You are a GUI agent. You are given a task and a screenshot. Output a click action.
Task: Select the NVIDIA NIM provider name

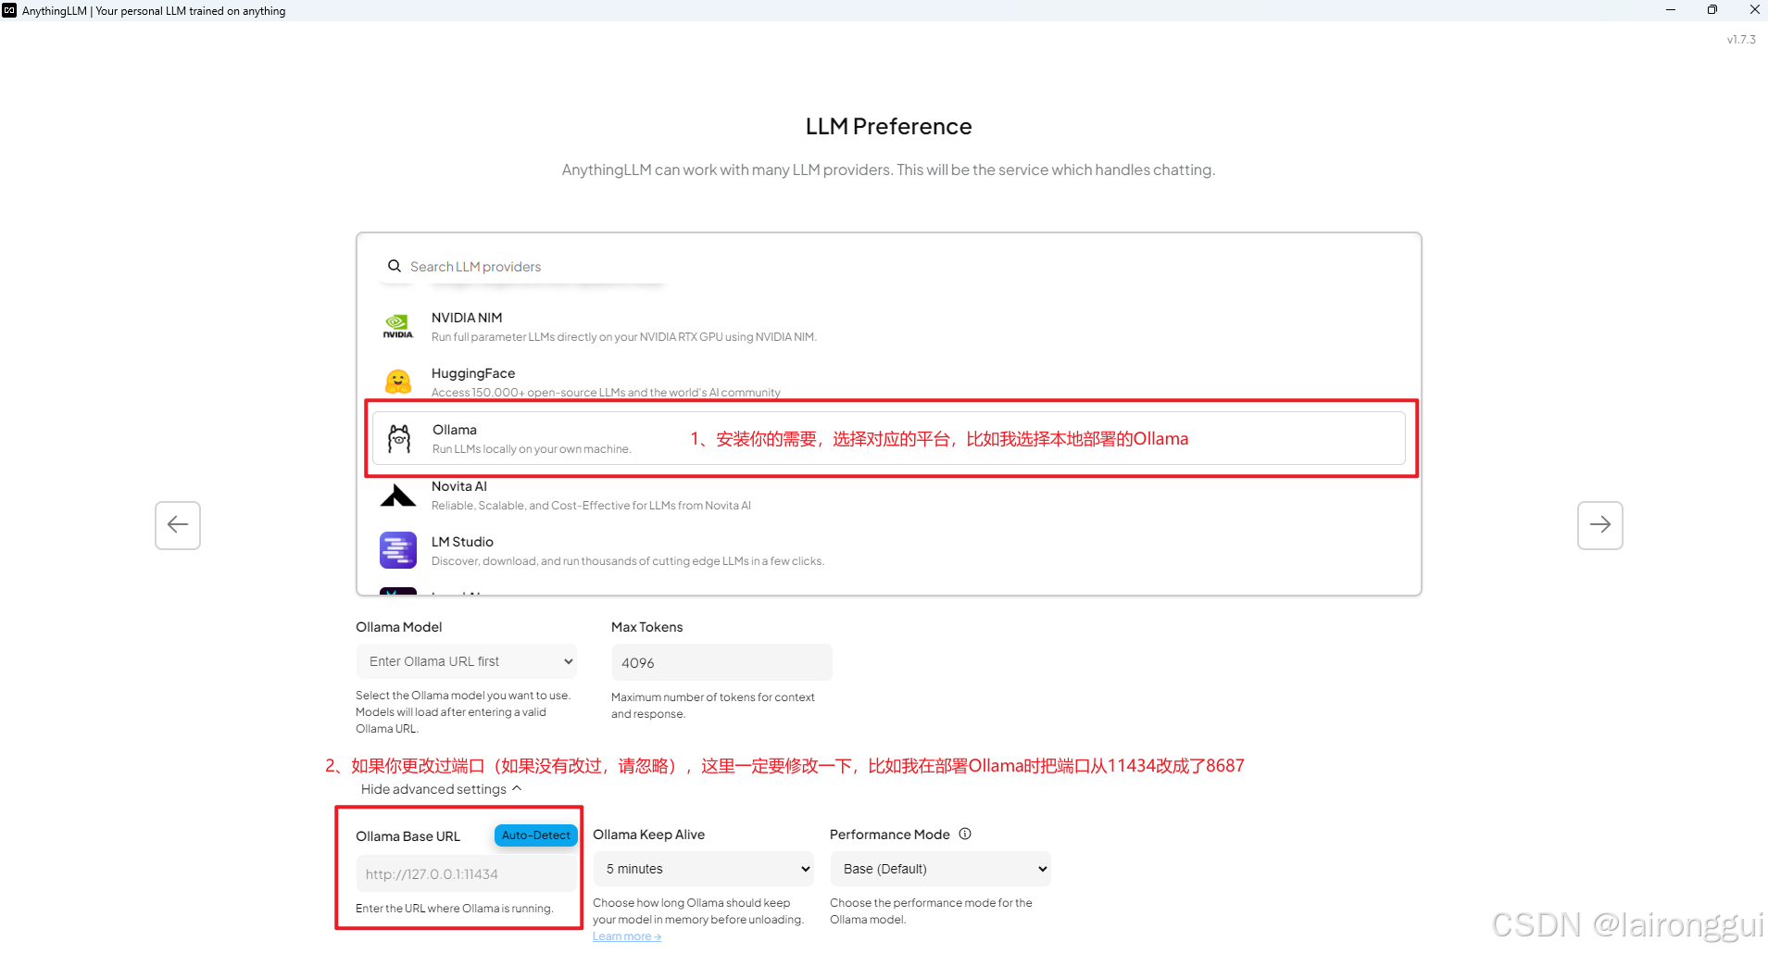[467, 318]
